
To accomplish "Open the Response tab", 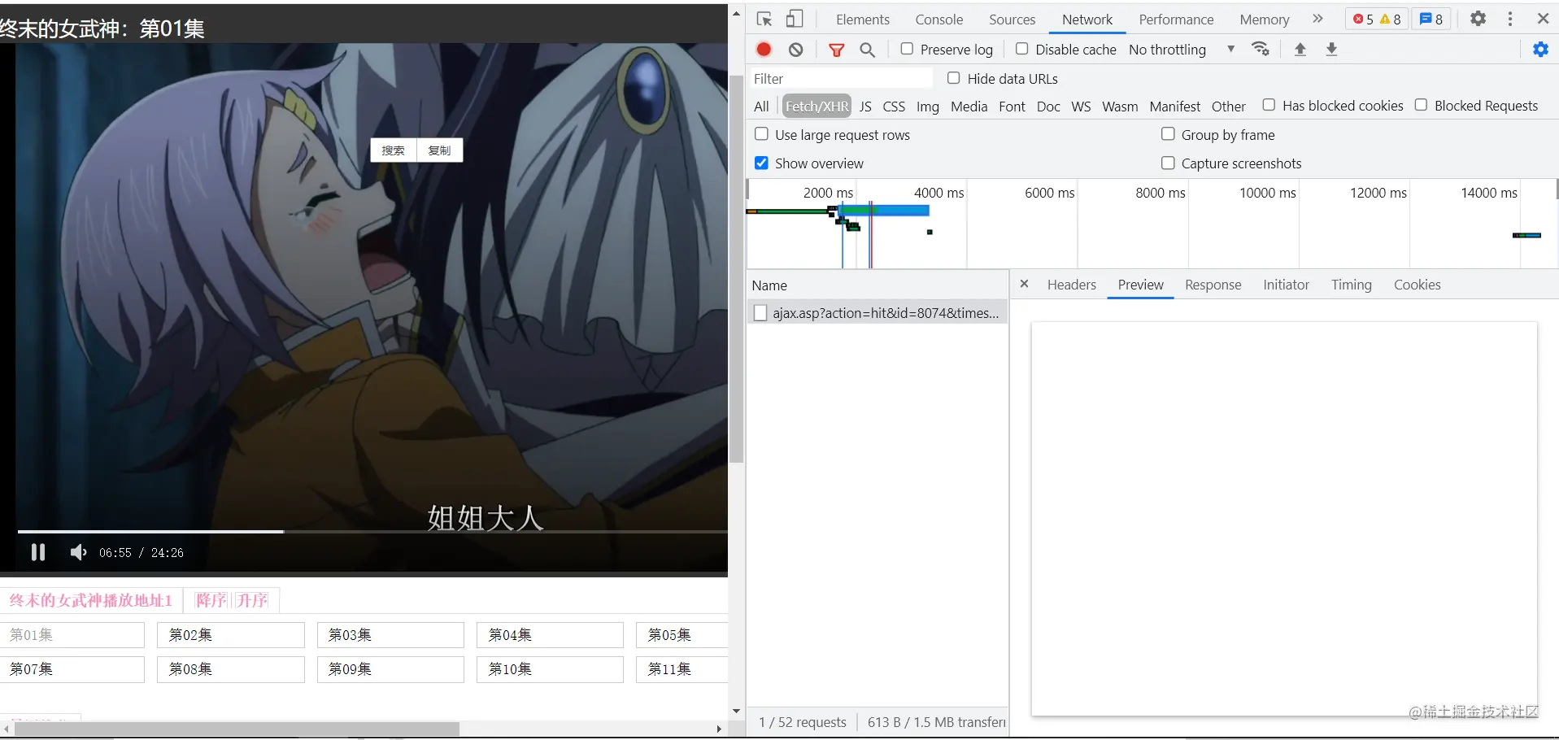I will click(1213, 285).
